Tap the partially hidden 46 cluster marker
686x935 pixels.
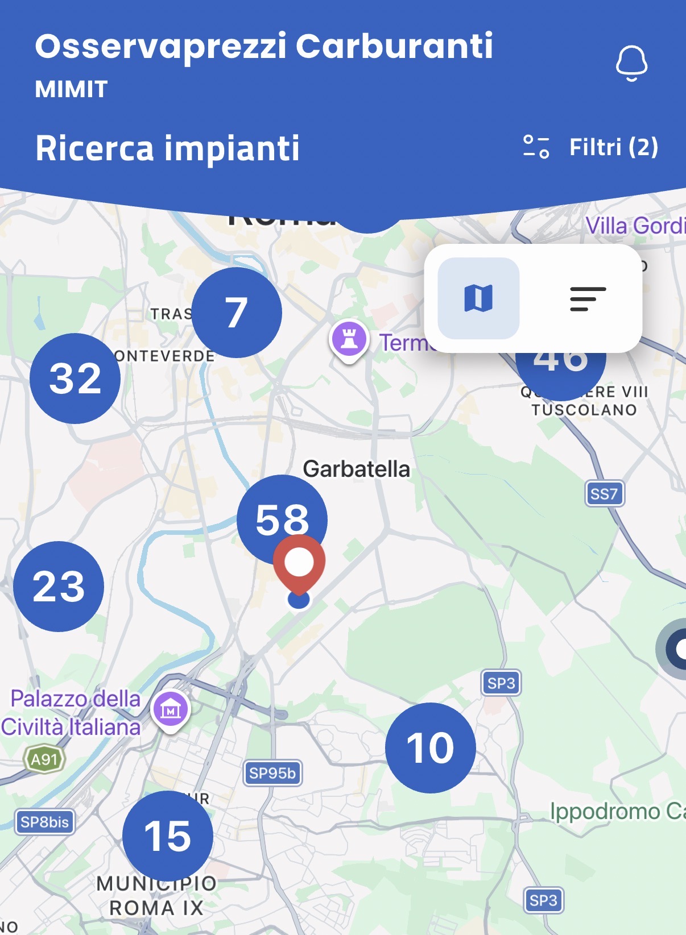pyautogui.click(x=561, y=376)
